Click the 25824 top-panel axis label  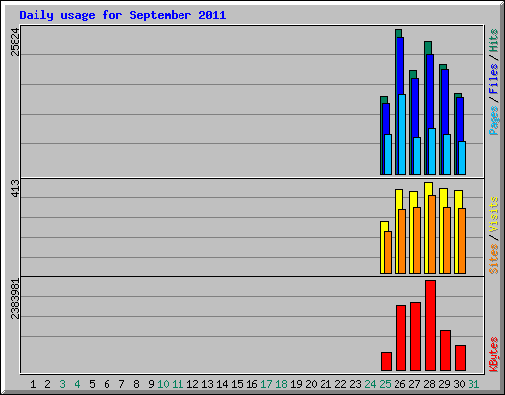click(15, 42)
